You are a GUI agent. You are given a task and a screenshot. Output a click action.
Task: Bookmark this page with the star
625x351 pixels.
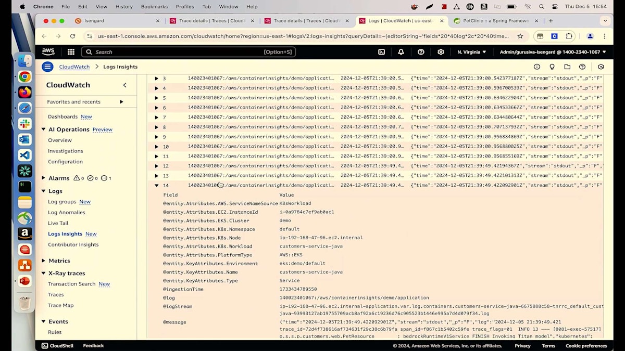coord(520,36)
